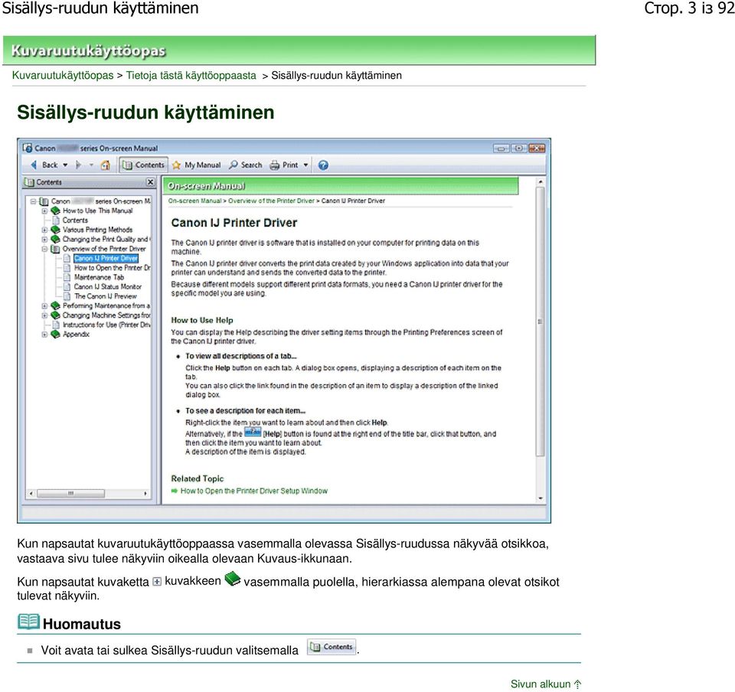735x692 pixels.
Task: Open On-screen Manual breadcrumb link in viewer
Action: pyautogui.click(x=194, y=201)
